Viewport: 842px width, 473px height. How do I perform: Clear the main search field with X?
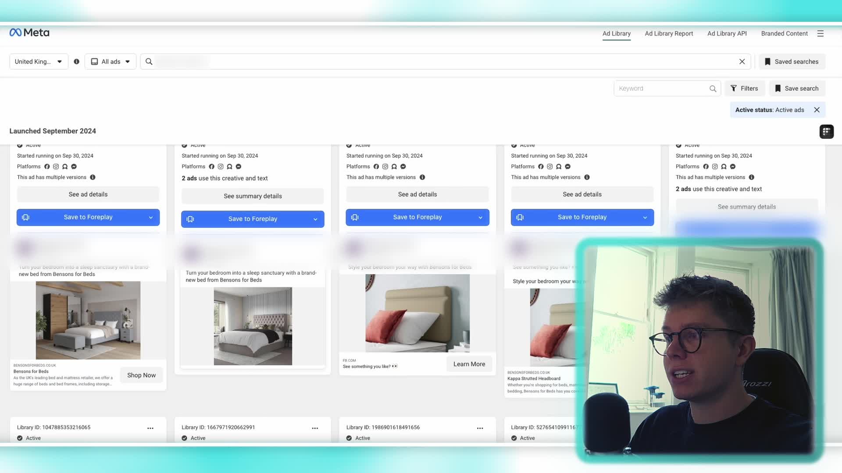[742, 62]
